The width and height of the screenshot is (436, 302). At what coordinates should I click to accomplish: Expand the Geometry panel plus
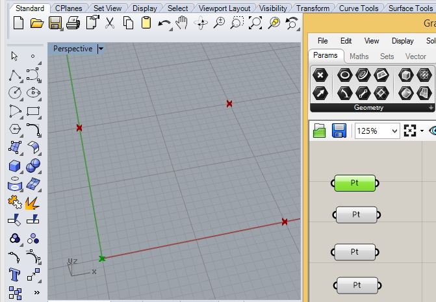pyautogui.click(x=431, y=108)
